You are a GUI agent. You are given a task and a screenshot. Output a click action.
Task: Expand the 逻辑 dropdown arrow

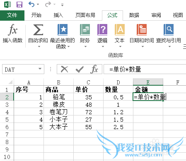103,47
